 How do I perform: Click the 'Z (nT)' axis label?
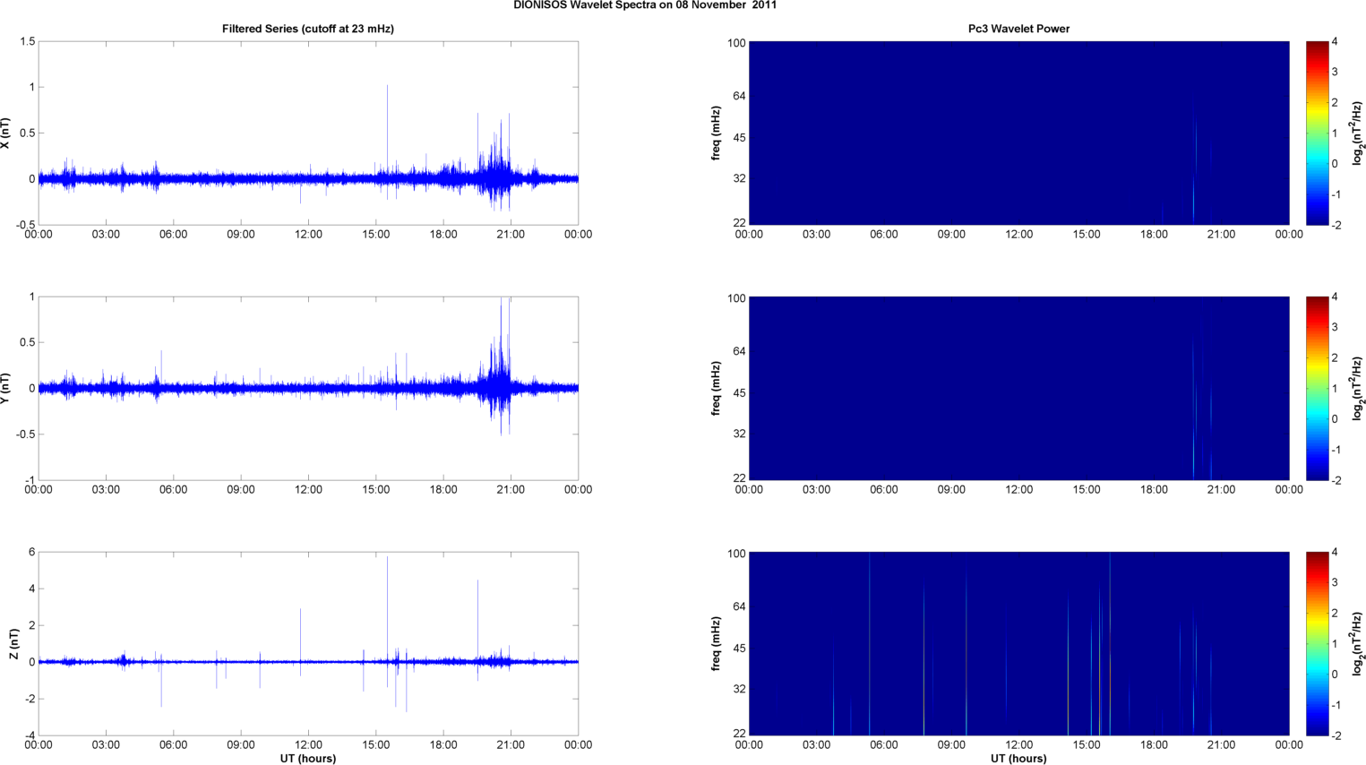click(x=13, y=643)
